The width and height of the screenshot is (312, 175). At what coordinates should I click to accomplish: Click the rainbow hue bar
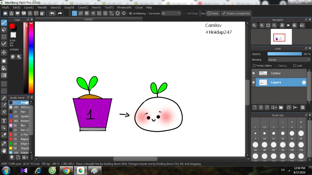[31, 57]
